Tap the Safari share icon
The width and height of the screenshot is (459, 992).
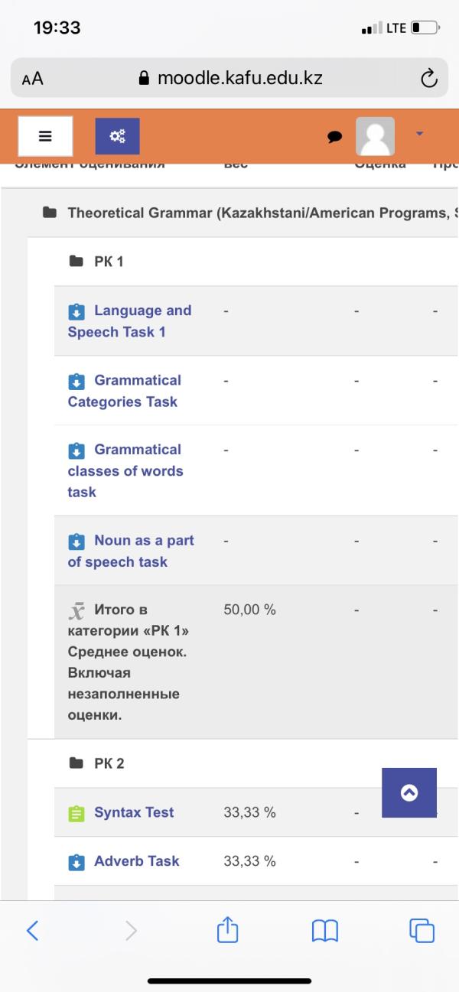coord(228,929)
